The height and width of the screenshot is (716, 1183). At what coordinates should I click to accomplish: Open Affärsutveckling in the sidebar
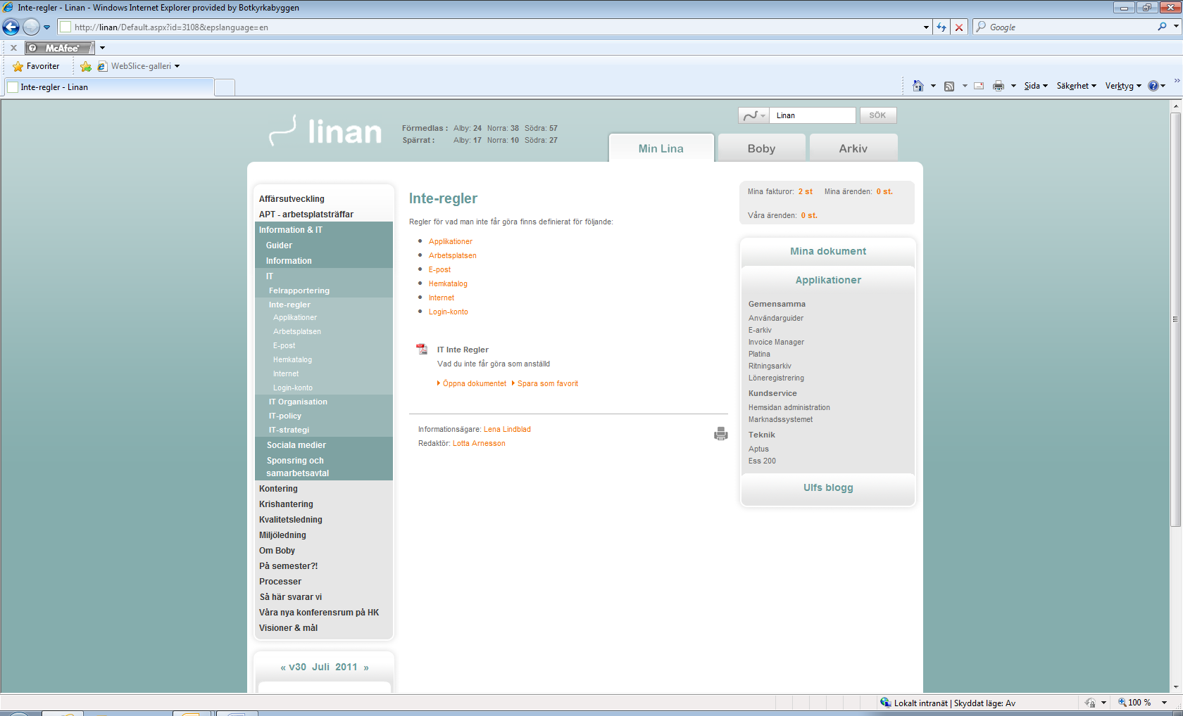(292, 199)
